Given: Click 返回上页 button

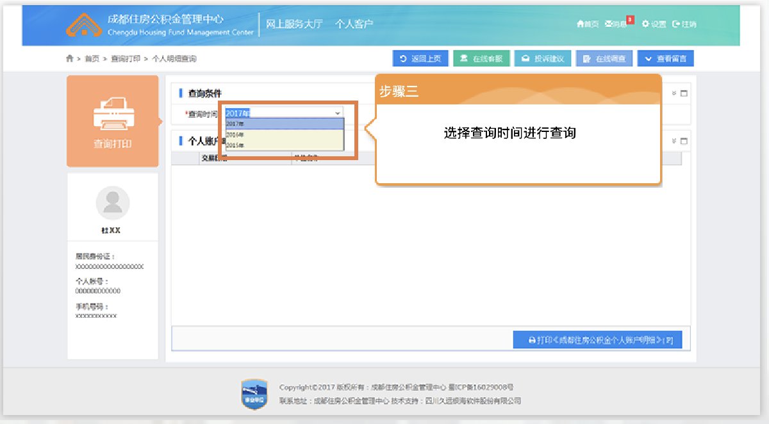Looking at the screenshot, I should coord(420,59).
